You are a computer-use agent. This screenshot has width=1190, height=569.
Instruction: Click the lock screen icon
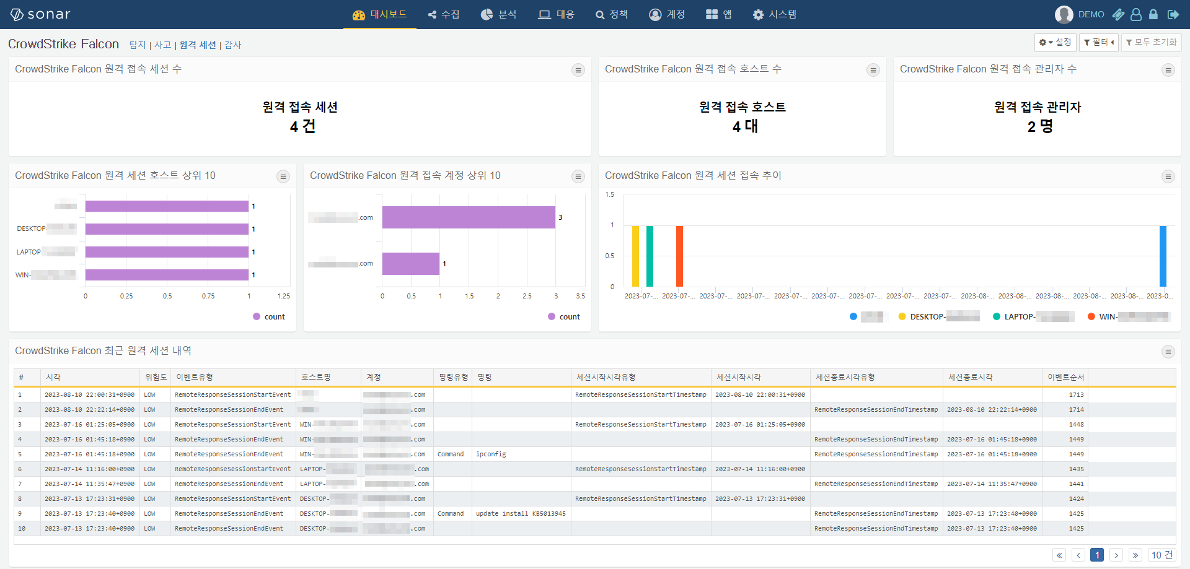coord(1153,14)
